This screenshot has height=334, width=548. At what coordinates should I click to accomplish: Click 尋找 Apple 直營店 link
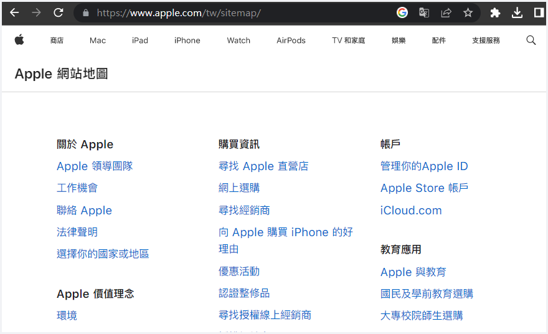263,166
